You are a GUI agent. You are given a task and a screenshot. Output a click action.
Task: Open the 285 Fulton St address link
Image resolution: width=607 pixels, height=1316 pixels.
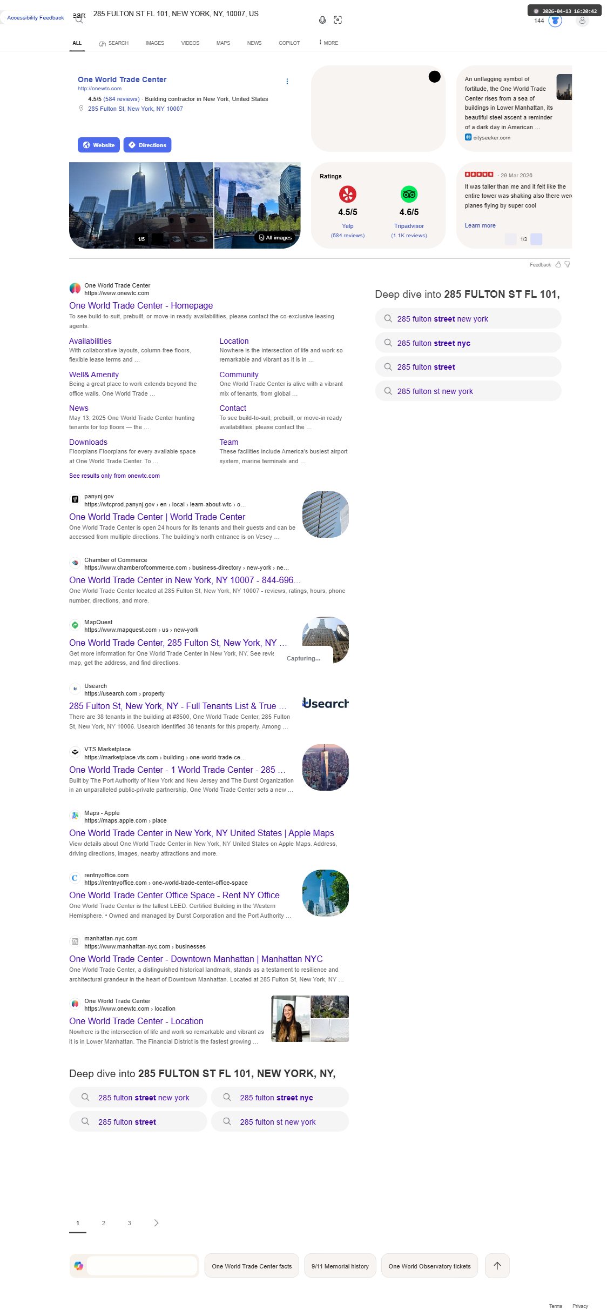(x=136, y=109)
